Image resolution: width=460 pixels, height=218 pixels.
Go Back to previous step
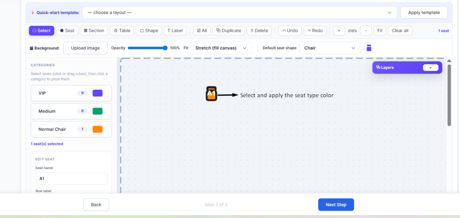pyautogui.click(x=96, y=205)
